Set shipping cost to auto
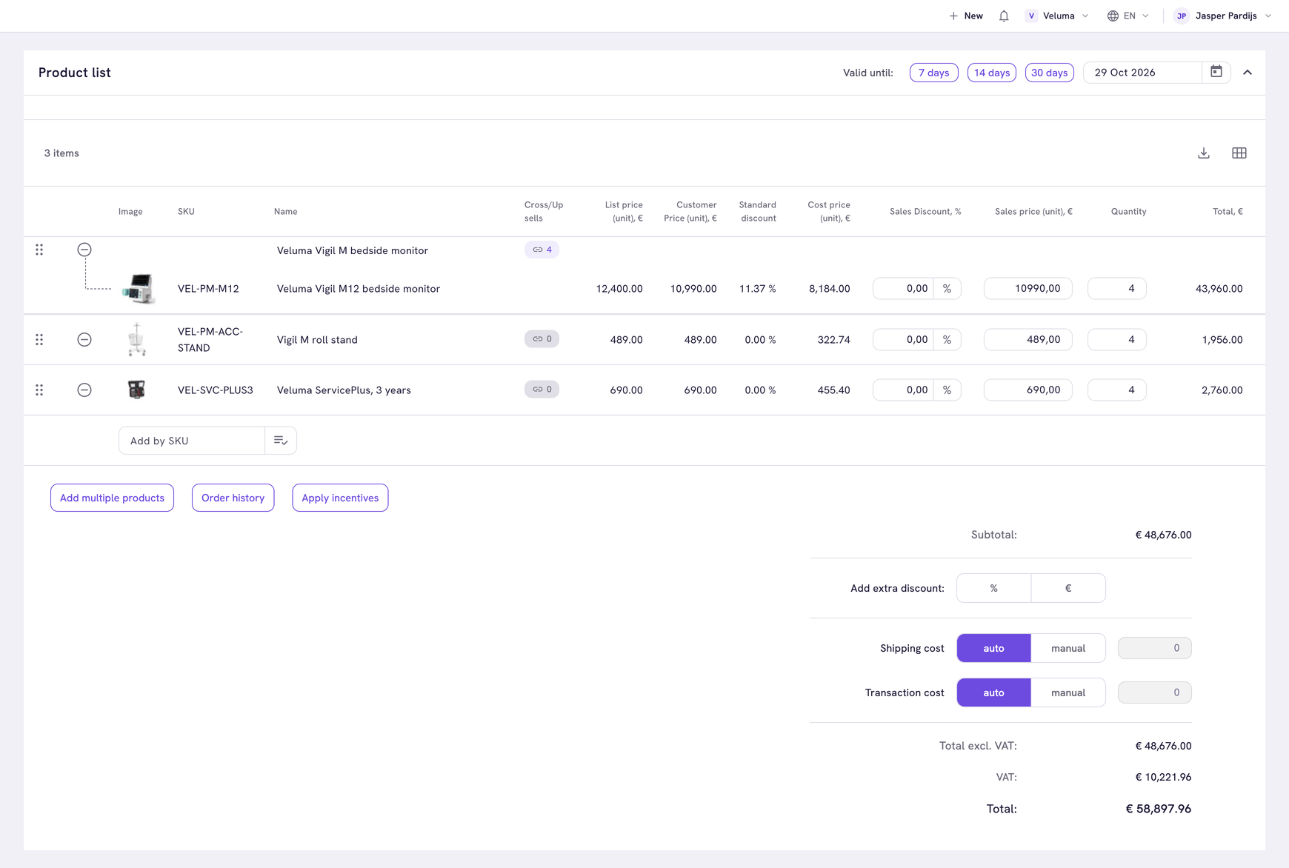The width and height of the screenshot is (1289, 868). (993, 648)
